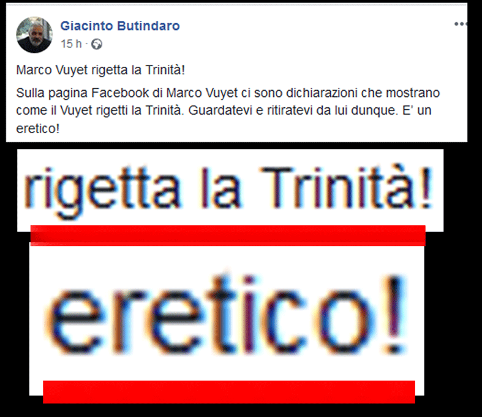Click the small eretico! ending the post text

[x=37, y=129]
